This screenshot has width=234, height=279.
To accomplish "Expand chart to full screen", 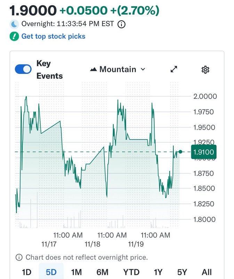I will tap(174, 69).
